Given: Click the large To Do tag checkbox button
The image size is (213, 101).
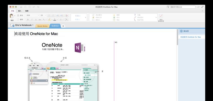Looking at the screenshot, I should point(161,16).
